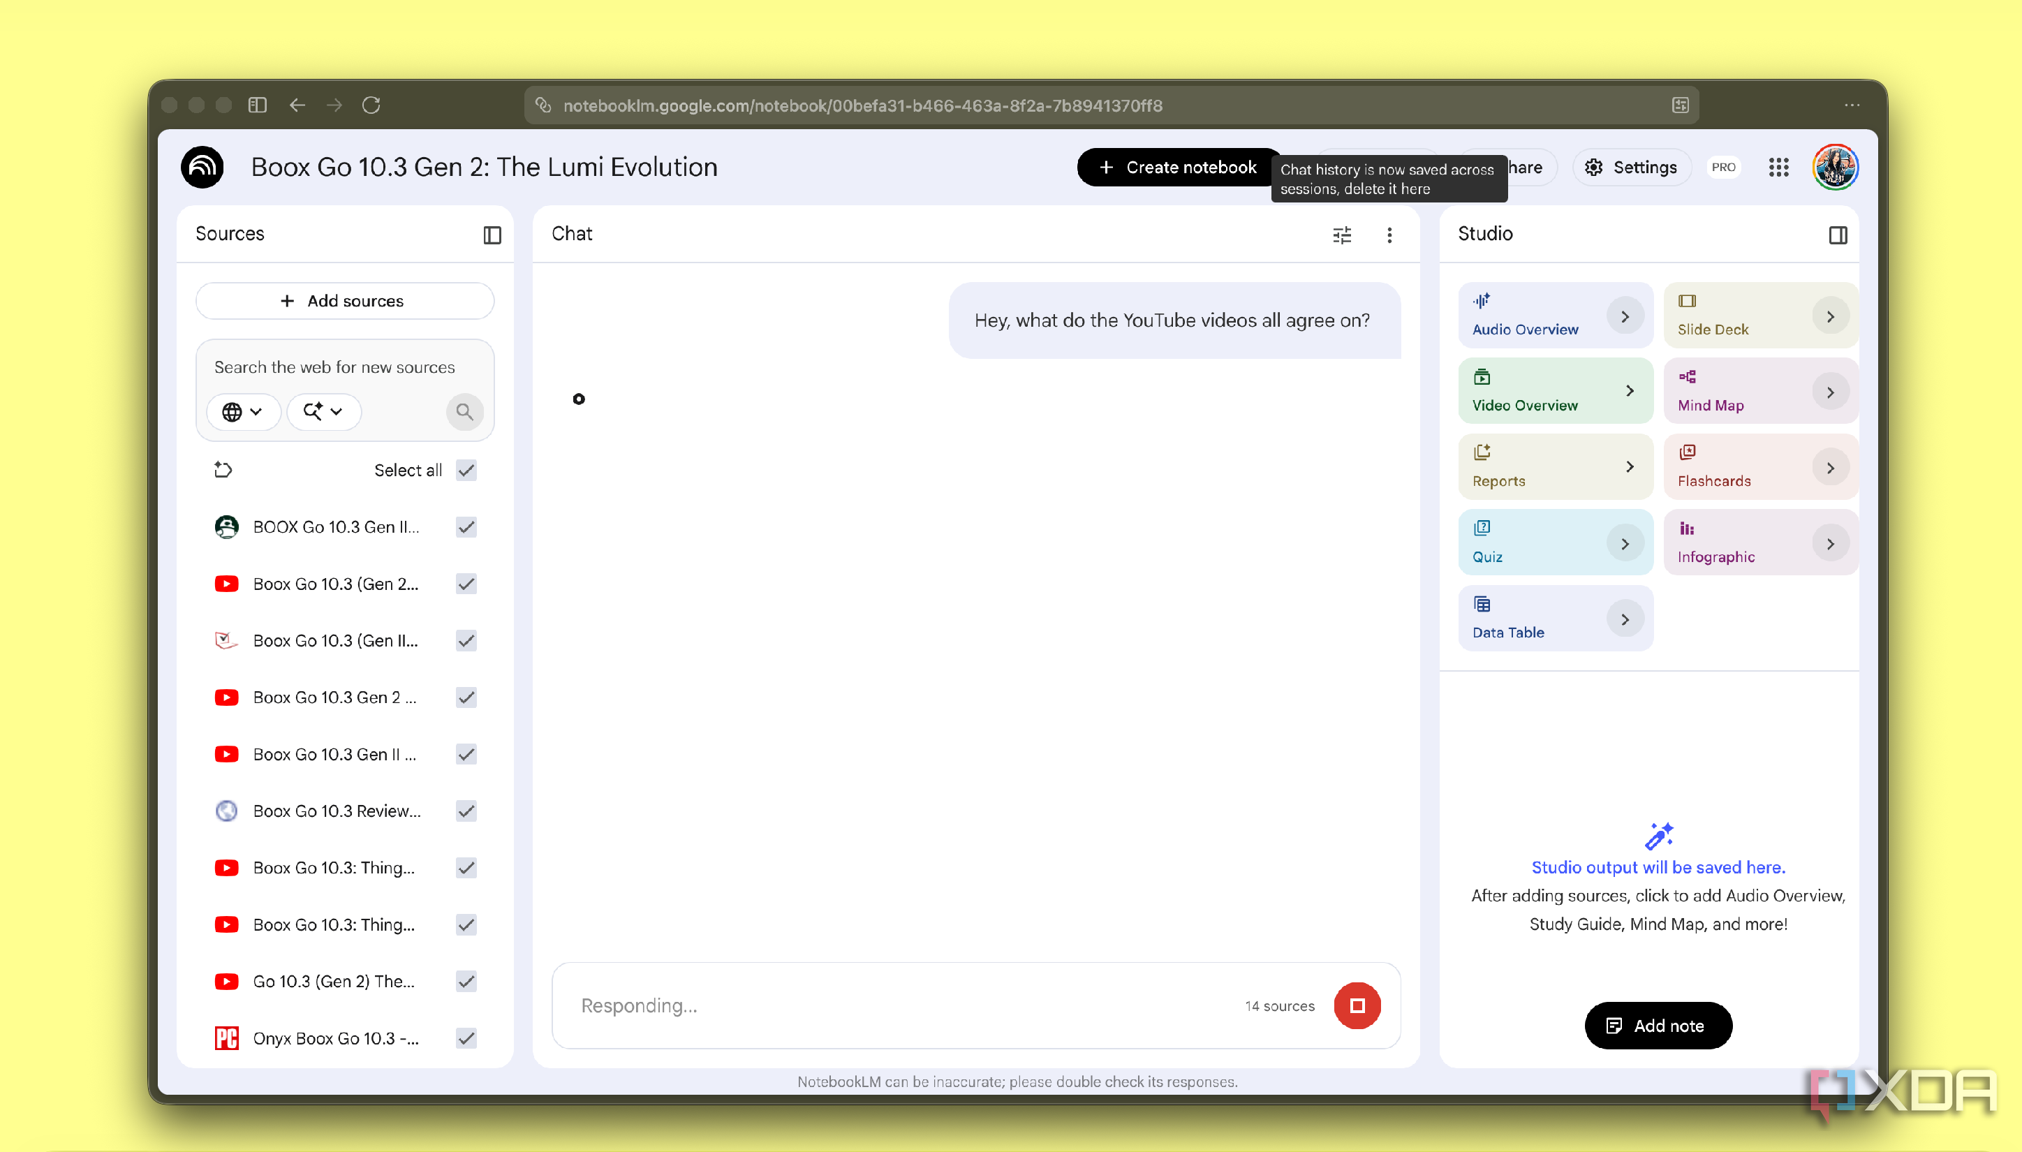Toggle the Select all checkbox
2022x1152 pixels.
(466, 470)
